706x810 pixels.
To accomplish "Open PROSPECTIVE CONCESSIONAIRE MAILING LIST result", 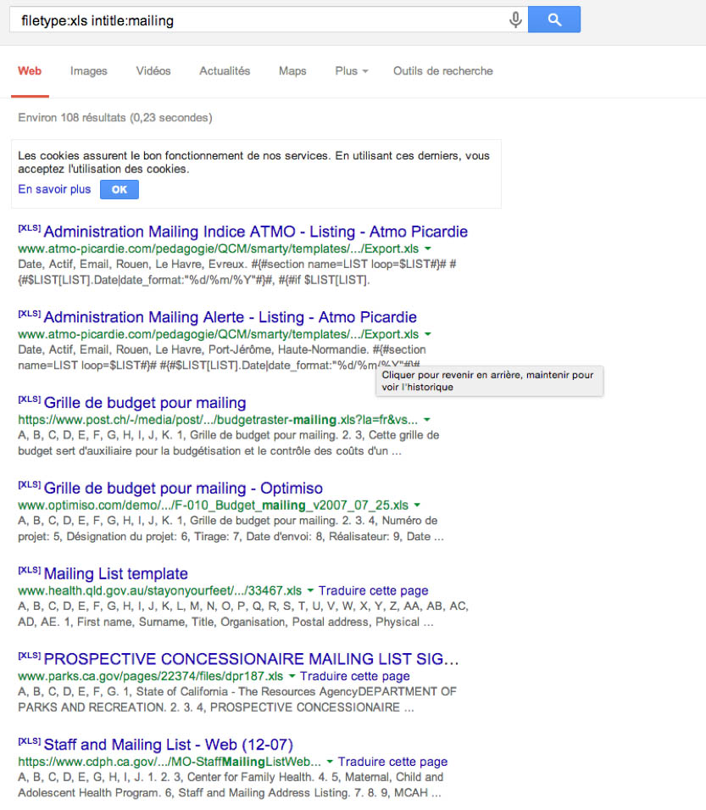I will tap(252, 659).
